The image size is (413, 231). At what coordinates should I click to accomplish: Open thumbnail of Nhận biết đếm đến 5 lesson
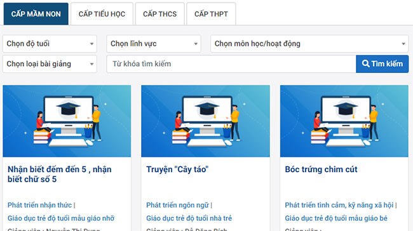tap(67, 121)
